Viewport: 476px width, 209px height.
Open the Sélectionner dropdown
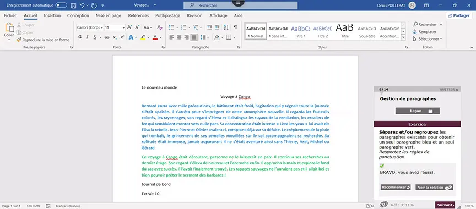pyautogui.click(x=428, y=38)
